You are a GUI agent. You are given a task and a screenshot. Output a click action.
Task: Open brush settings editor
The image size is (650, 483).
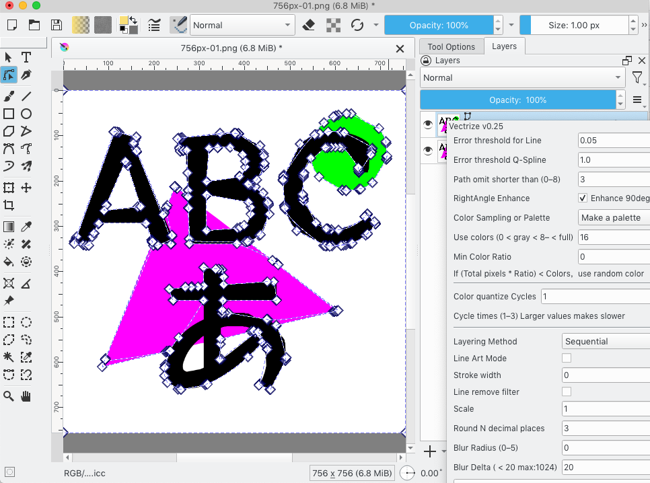(x=154, y=26)
